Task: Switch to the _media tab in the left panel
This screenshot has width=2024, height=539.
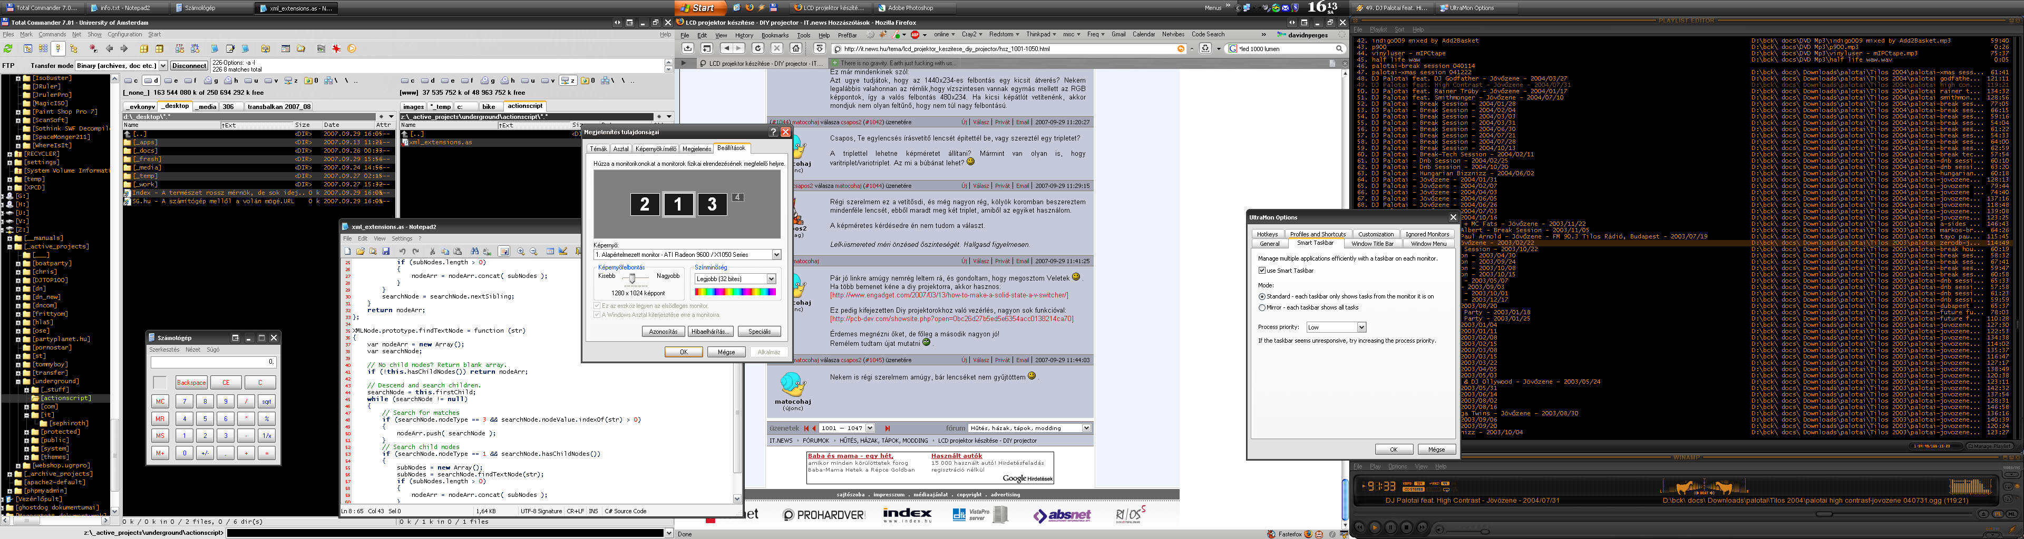Action: pos(207,107)
